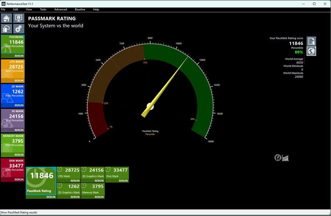Click the power icon on CPU Mark tile
This screenshot has height=216, width=331.
pyautogui.click(x=60, y=169)
